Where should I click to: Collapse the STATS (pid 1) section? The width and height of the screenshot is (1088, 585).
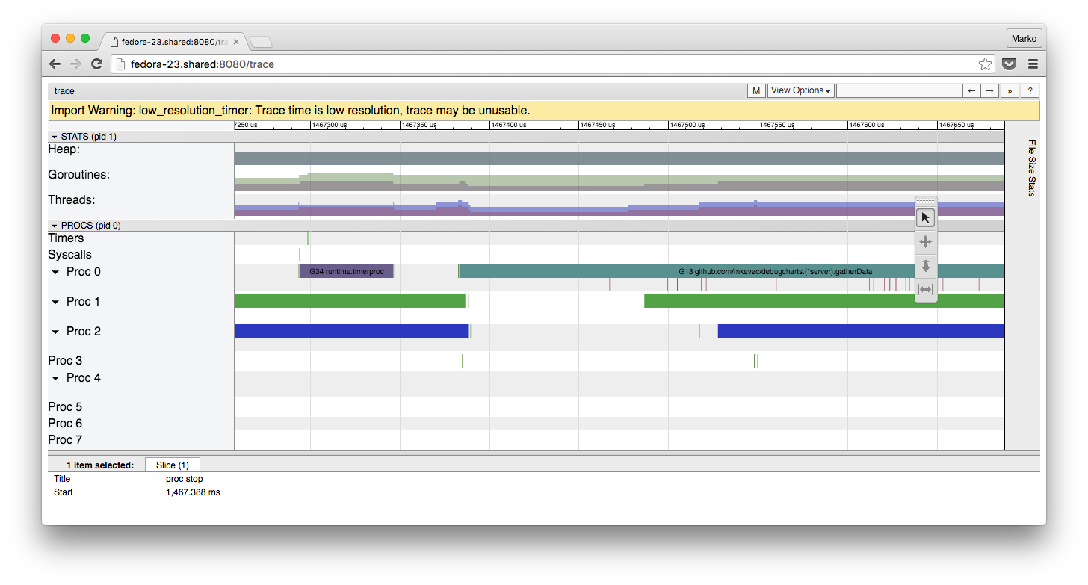(55, 137)
